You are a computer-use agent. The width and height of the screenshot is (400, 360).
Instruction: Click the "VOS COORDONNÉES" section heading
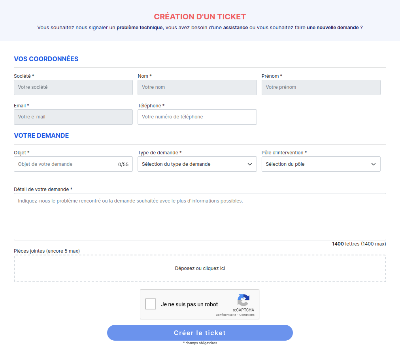click(46, 59)
